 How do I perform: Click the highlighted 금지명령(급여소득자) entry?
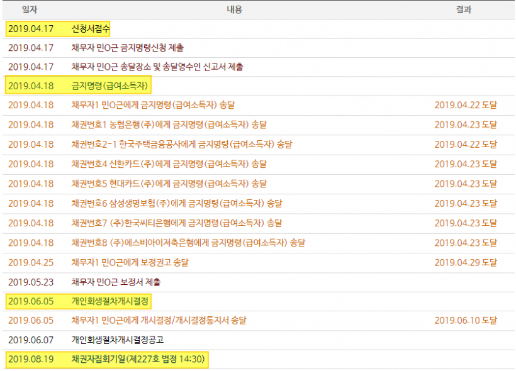pyautogui.click(x=109, y=86)
